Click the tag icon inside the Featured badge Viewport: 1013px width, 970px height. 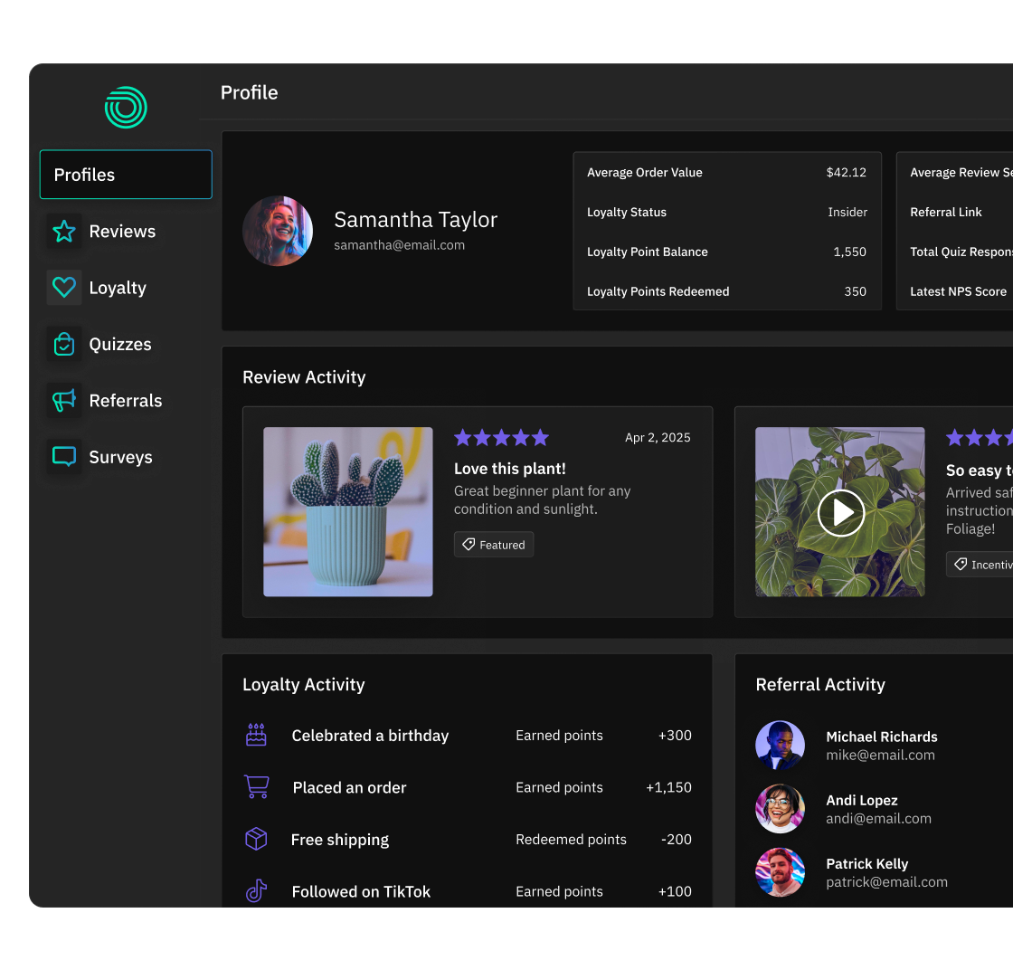tap(469, 544)
